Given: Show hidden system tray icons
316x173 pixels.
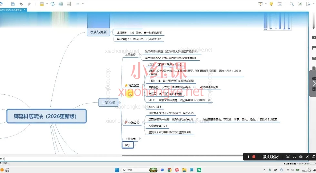Looking at the screenshot, I should pyautogui.click(x=264, y=170).
